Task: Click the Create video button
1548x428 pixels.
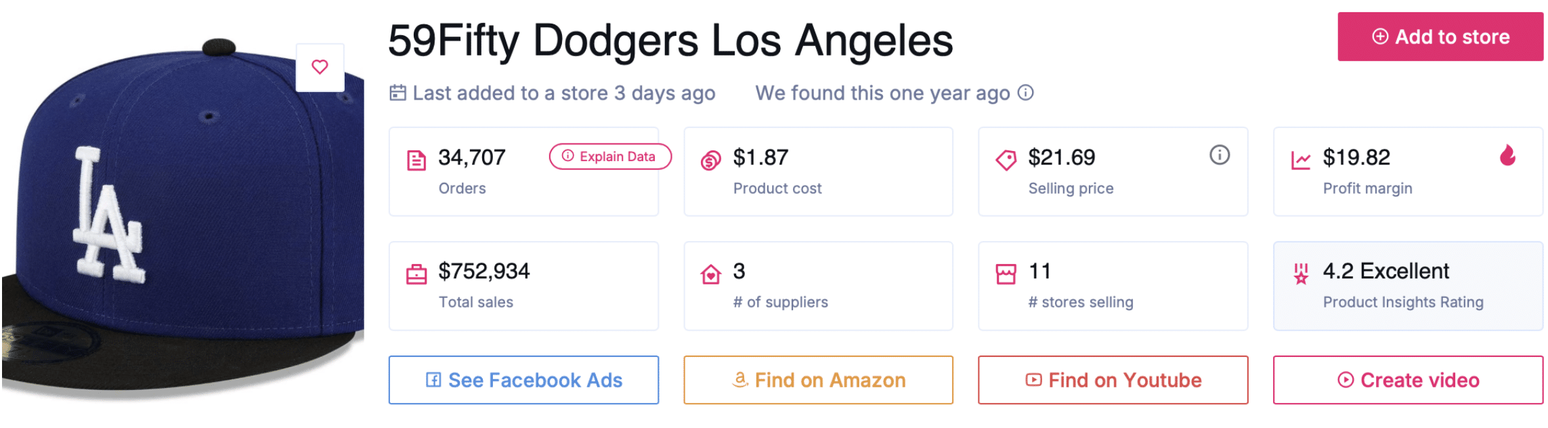Action: (1407, 380)
